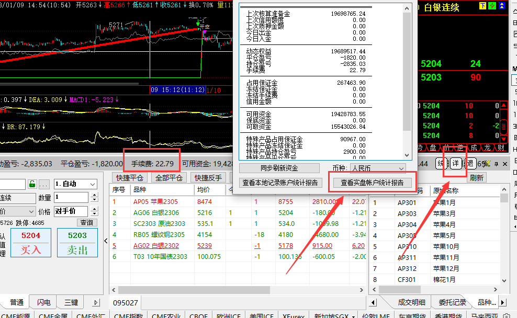Click the green padlock icon
This screenshot has height=318, width=517.
[32, 184]
